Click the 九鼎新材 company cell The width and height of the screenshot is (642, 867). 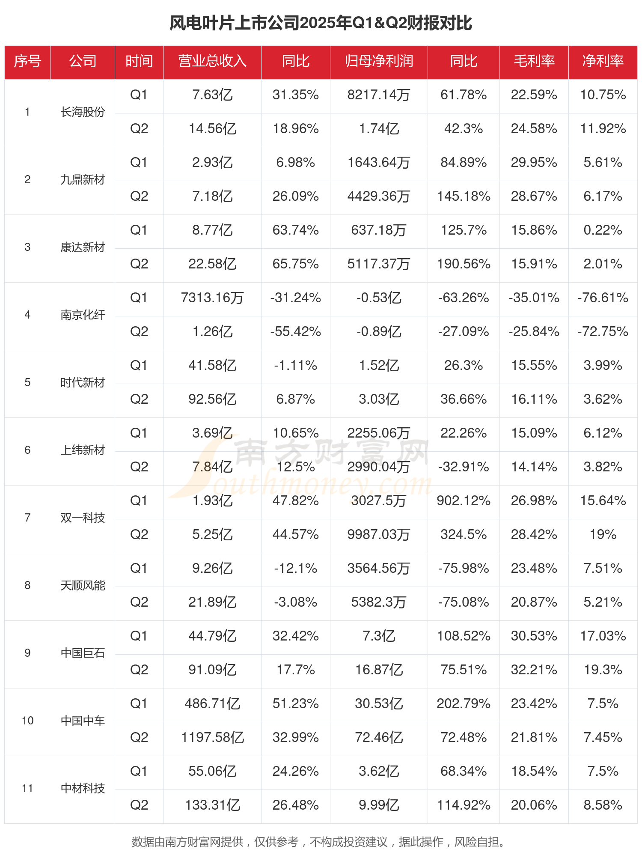pos(83,180)
